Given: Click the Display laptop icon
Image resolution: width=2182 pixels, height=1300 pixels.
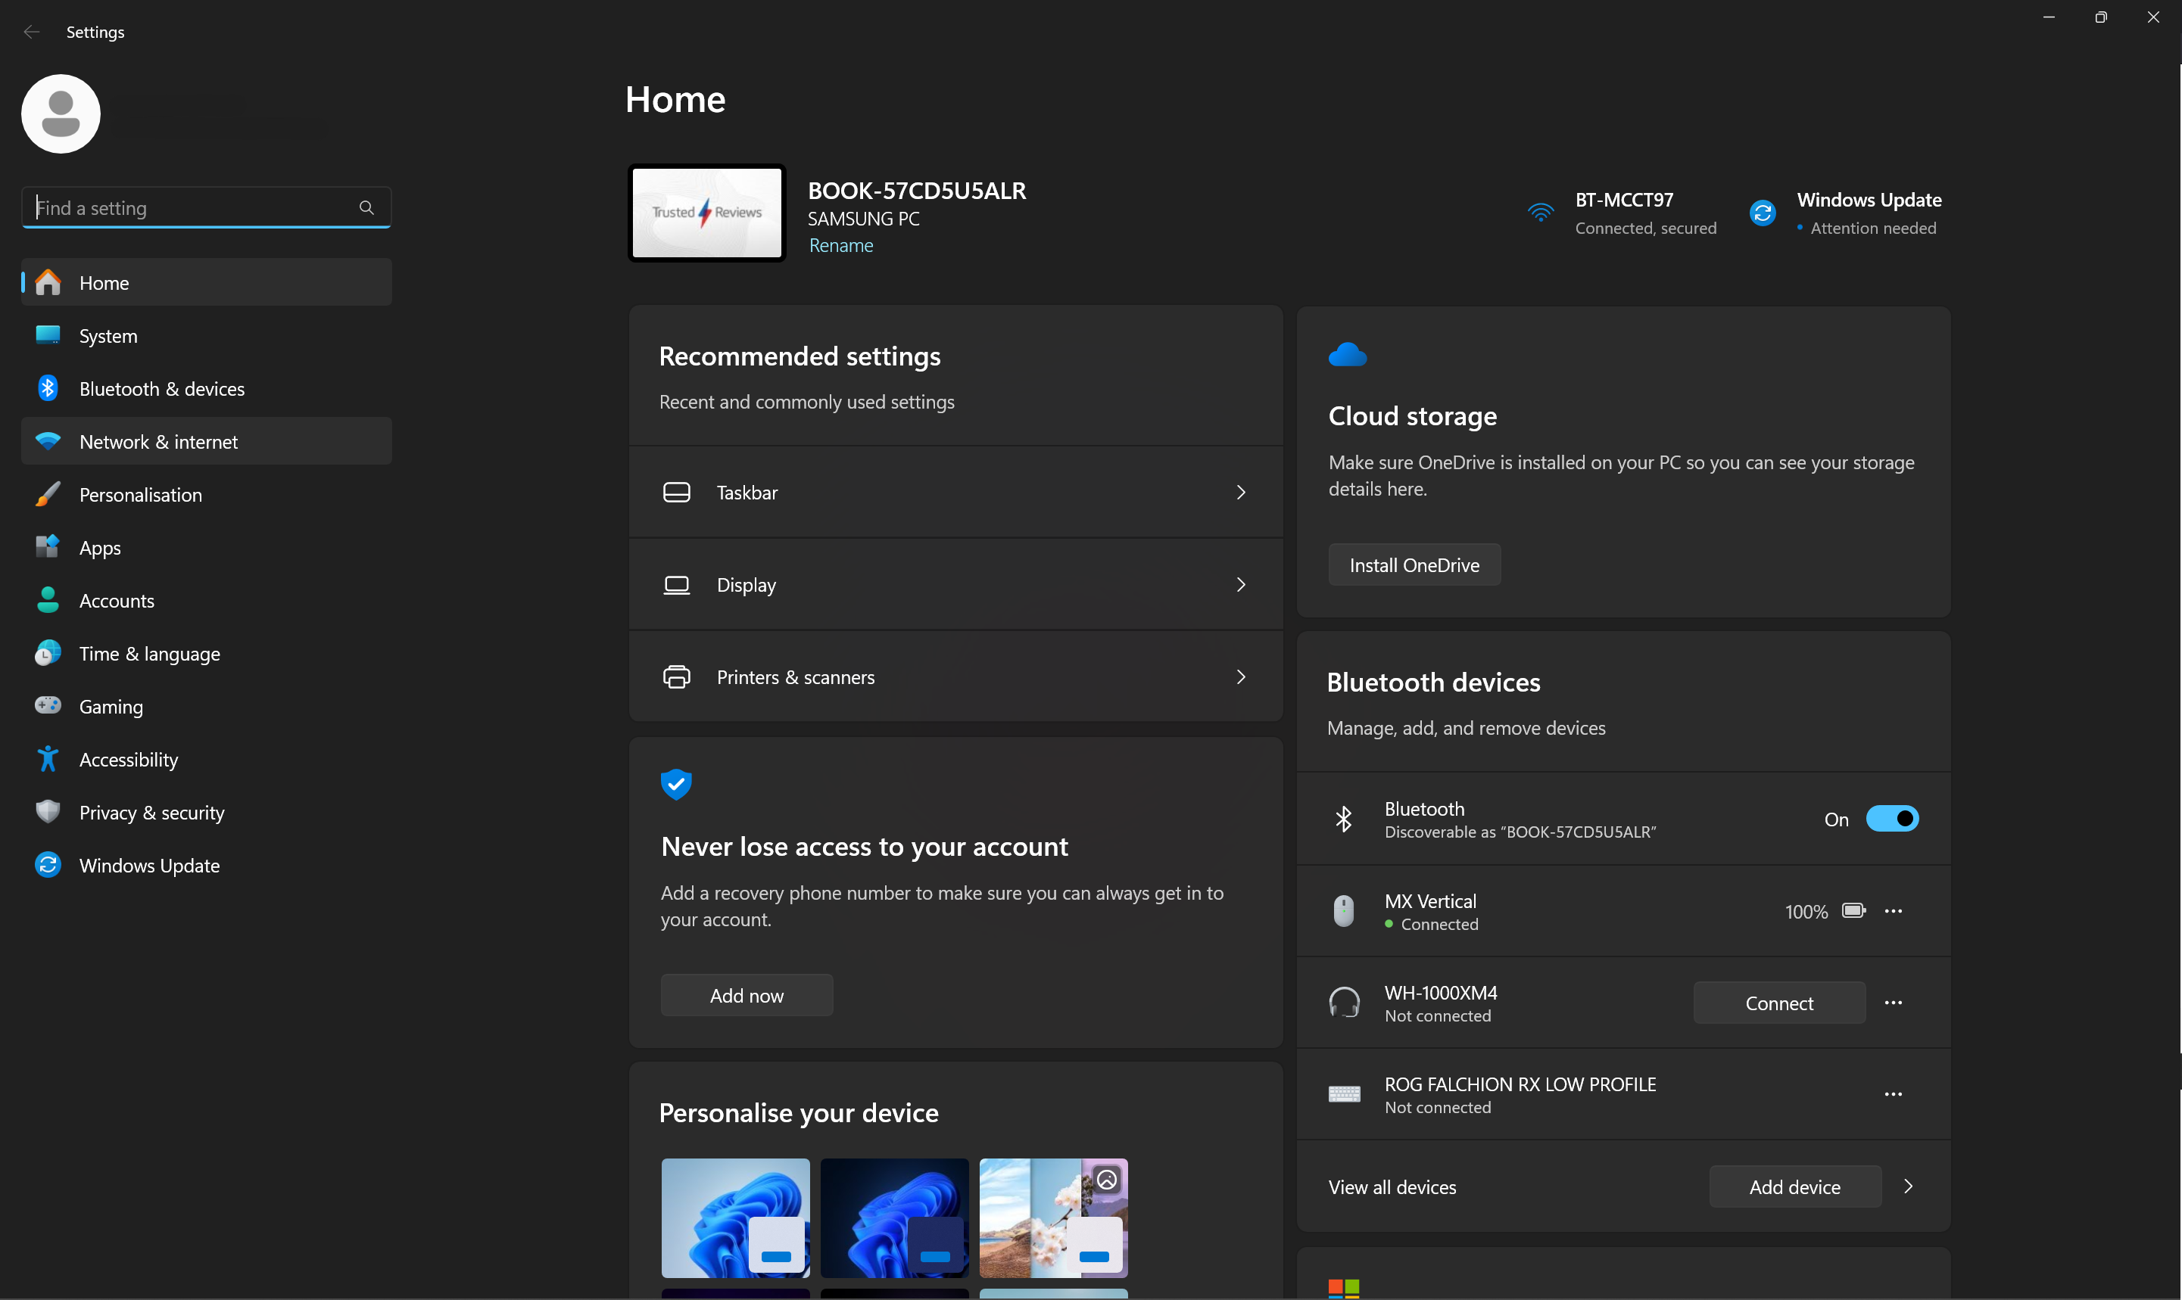Looking at the screenshot, I should (x=677, y=585).
